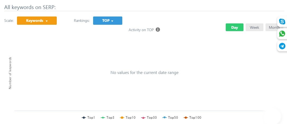Toggle Top10 series in chart legend
This screenshot has height=124, width=287.
(128, 118)
